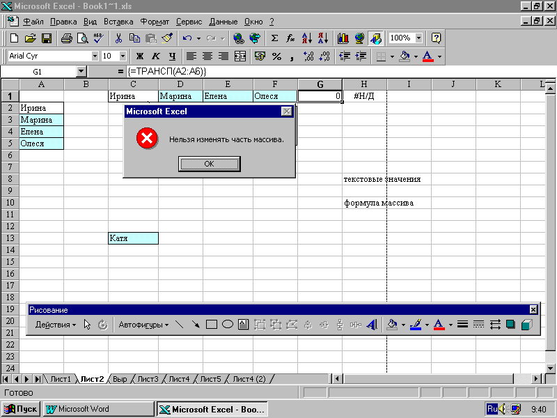Merge and center cells icon
This screenshot has width=557, height=418.
[240, 56]
